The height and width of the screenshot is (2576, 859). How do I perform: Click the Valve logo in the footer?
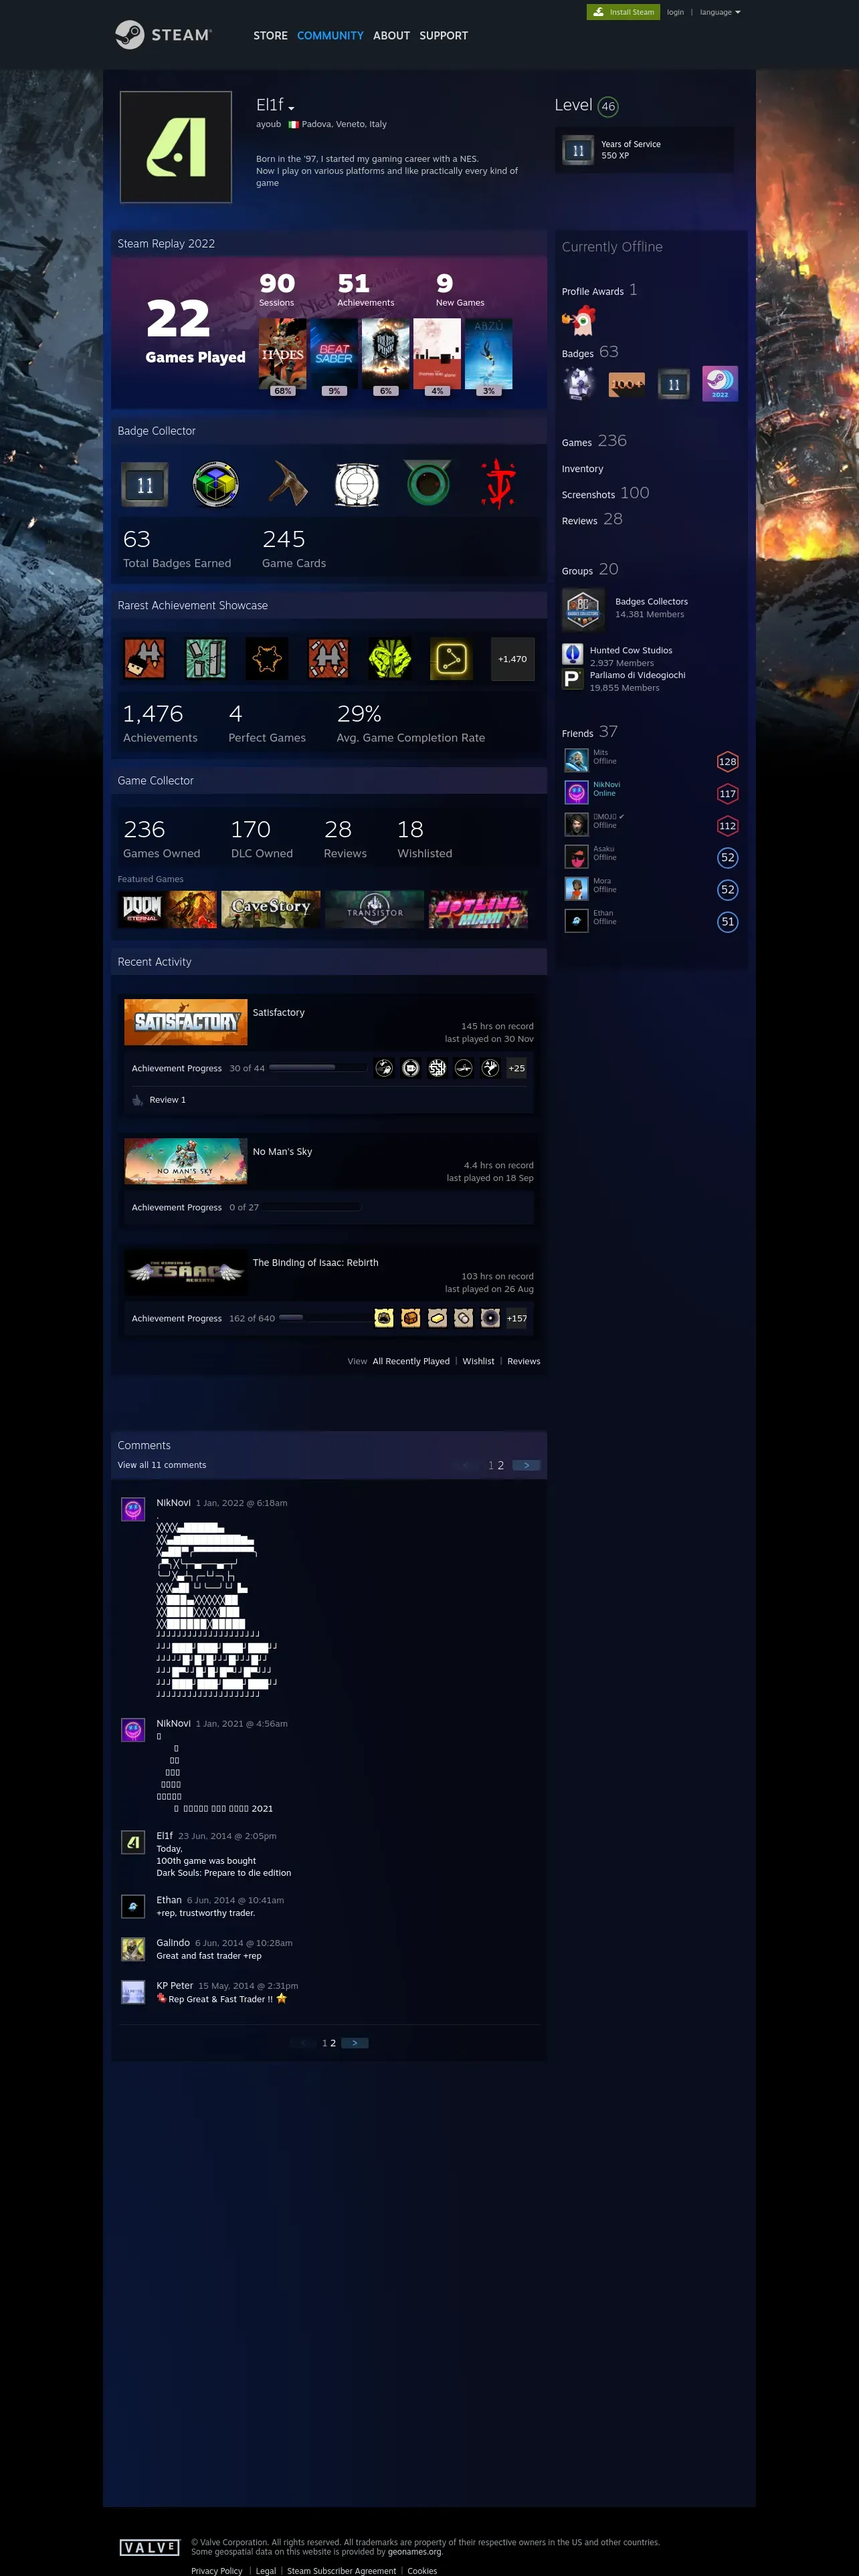[x=149, y=2547]
